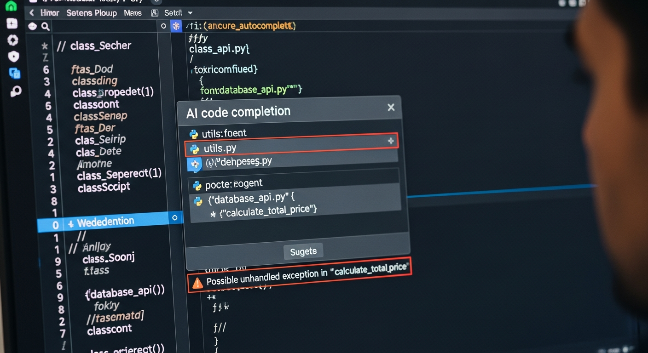Click the orange warning triangle icon
648x353 pixels.
coord(197,284)
